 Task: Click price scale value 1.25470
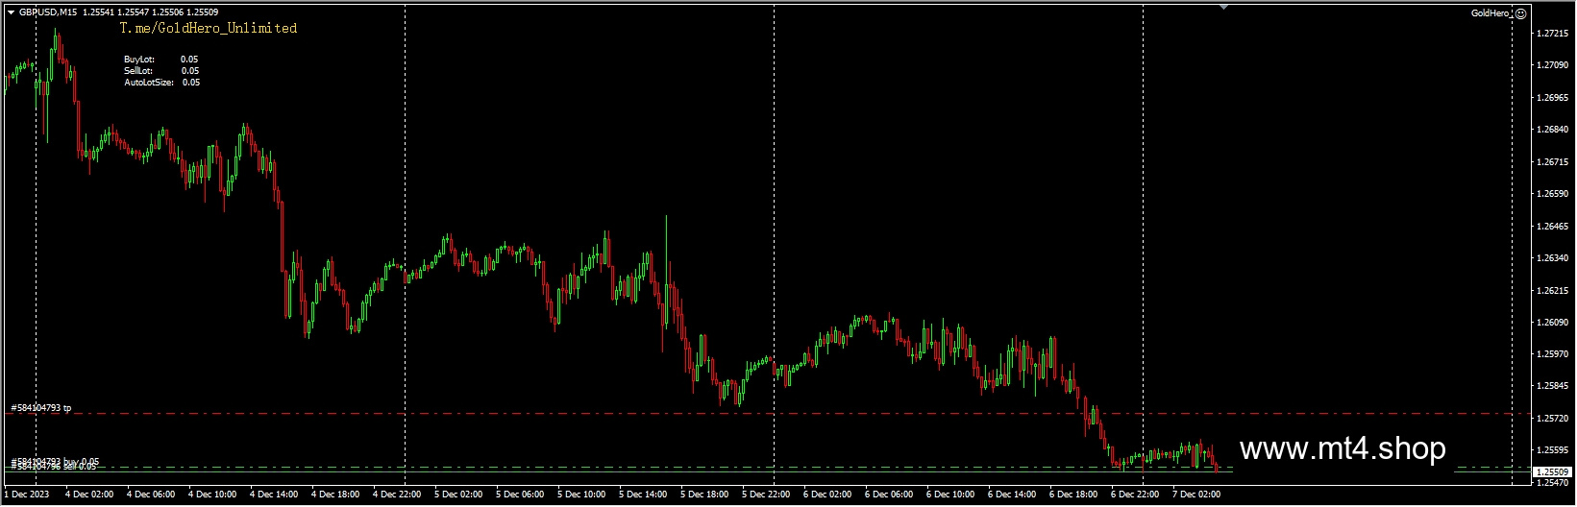(x=1552, y=483)
